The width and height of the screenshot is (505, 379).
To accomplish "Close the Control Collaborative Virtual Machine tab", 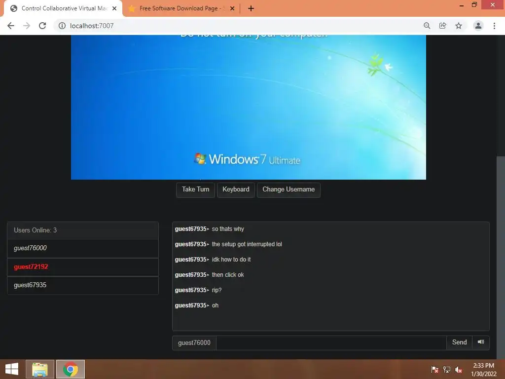I will 114,8.
